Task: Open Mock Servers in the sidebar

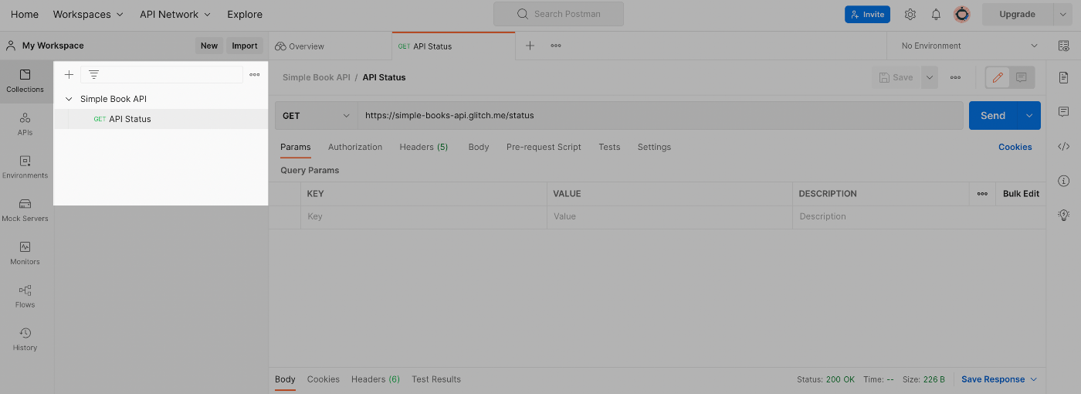Action: [25, 210]
